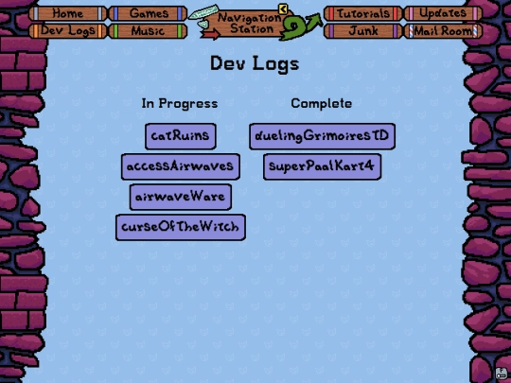The width and height of the screenshot is (511, 383).
Task: Click the "Dev Logs" page heading
Action: click(255, 64)
